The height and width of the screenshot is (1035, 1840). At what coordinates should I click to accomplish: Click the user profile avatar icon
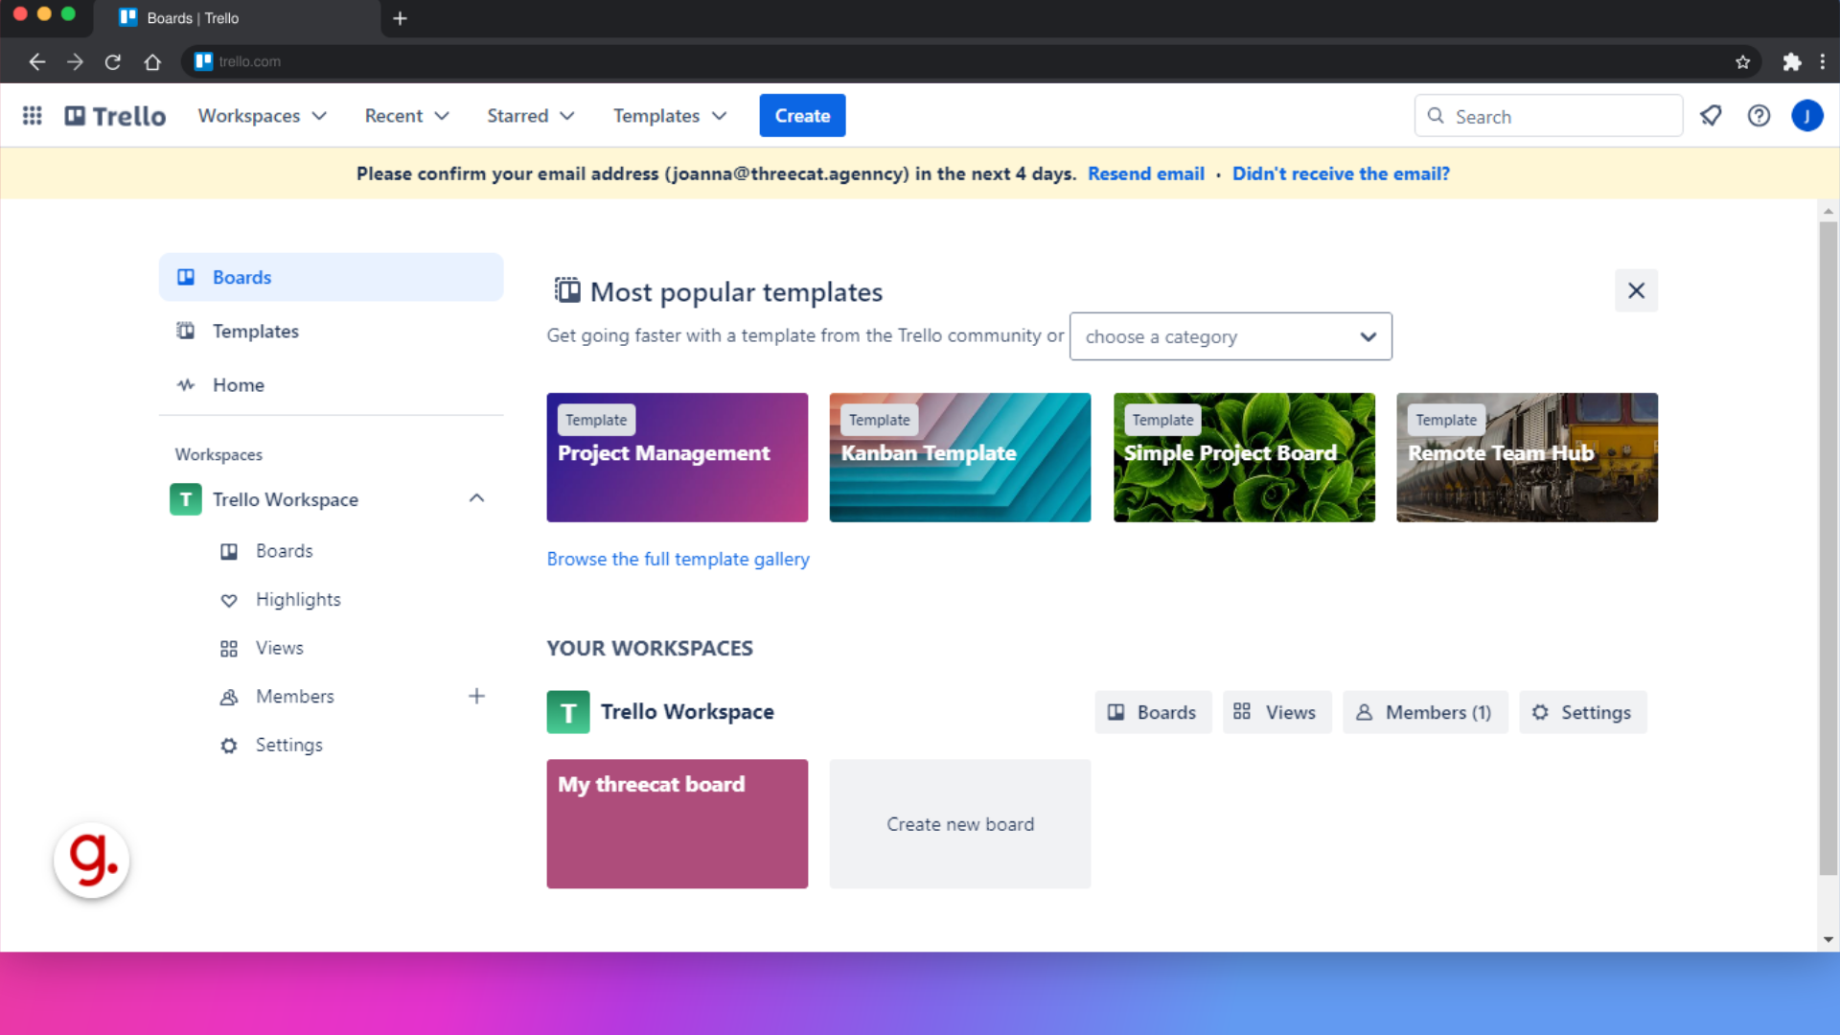coord(1807,115)
